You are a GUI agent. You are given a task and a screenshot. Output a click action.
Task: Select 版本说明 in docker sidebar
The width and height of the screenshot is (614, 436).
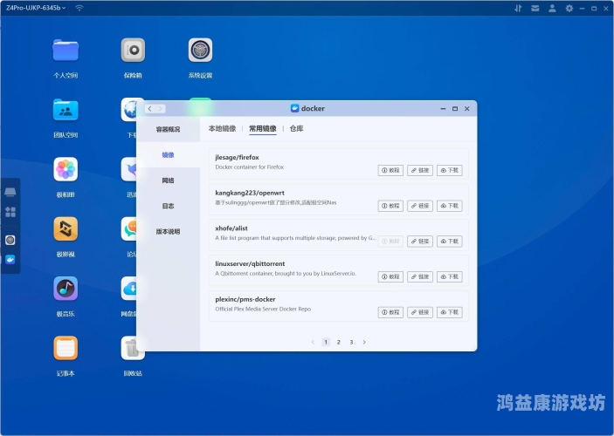coord(168,231)
